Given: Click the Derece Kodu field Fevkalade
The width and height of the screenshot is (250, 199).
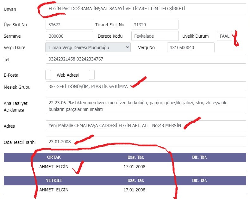Looking at the screenshot, I should tap(155, 36).
